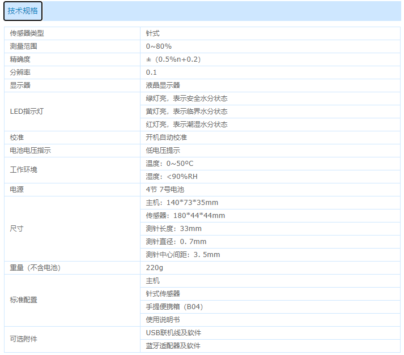Click the LED指示灯 label cell
404x355 pixels.
coord(27,112)
